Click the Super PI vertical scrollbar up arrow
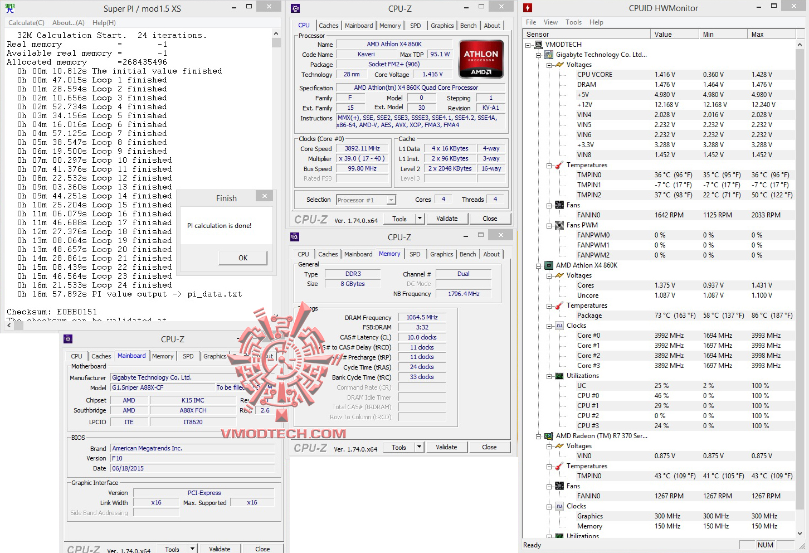809x553 pixels. (x=276, y=33)
